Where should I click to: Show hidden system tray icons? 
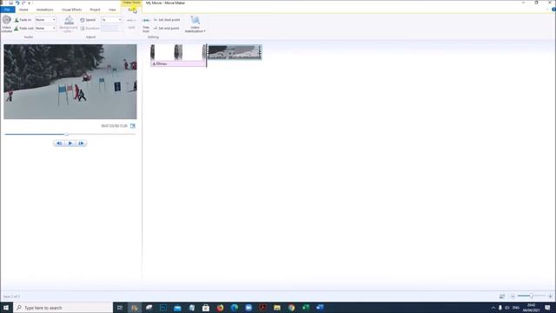pyautogui.click(x=493, y=308)
